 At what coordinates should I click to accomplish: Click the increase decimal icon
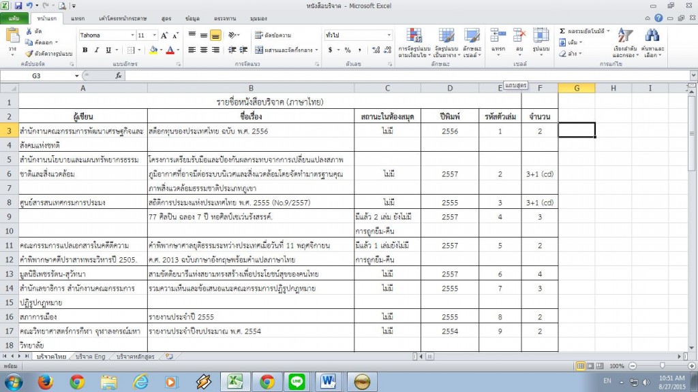pyautogui.click(x=376, y=50)
